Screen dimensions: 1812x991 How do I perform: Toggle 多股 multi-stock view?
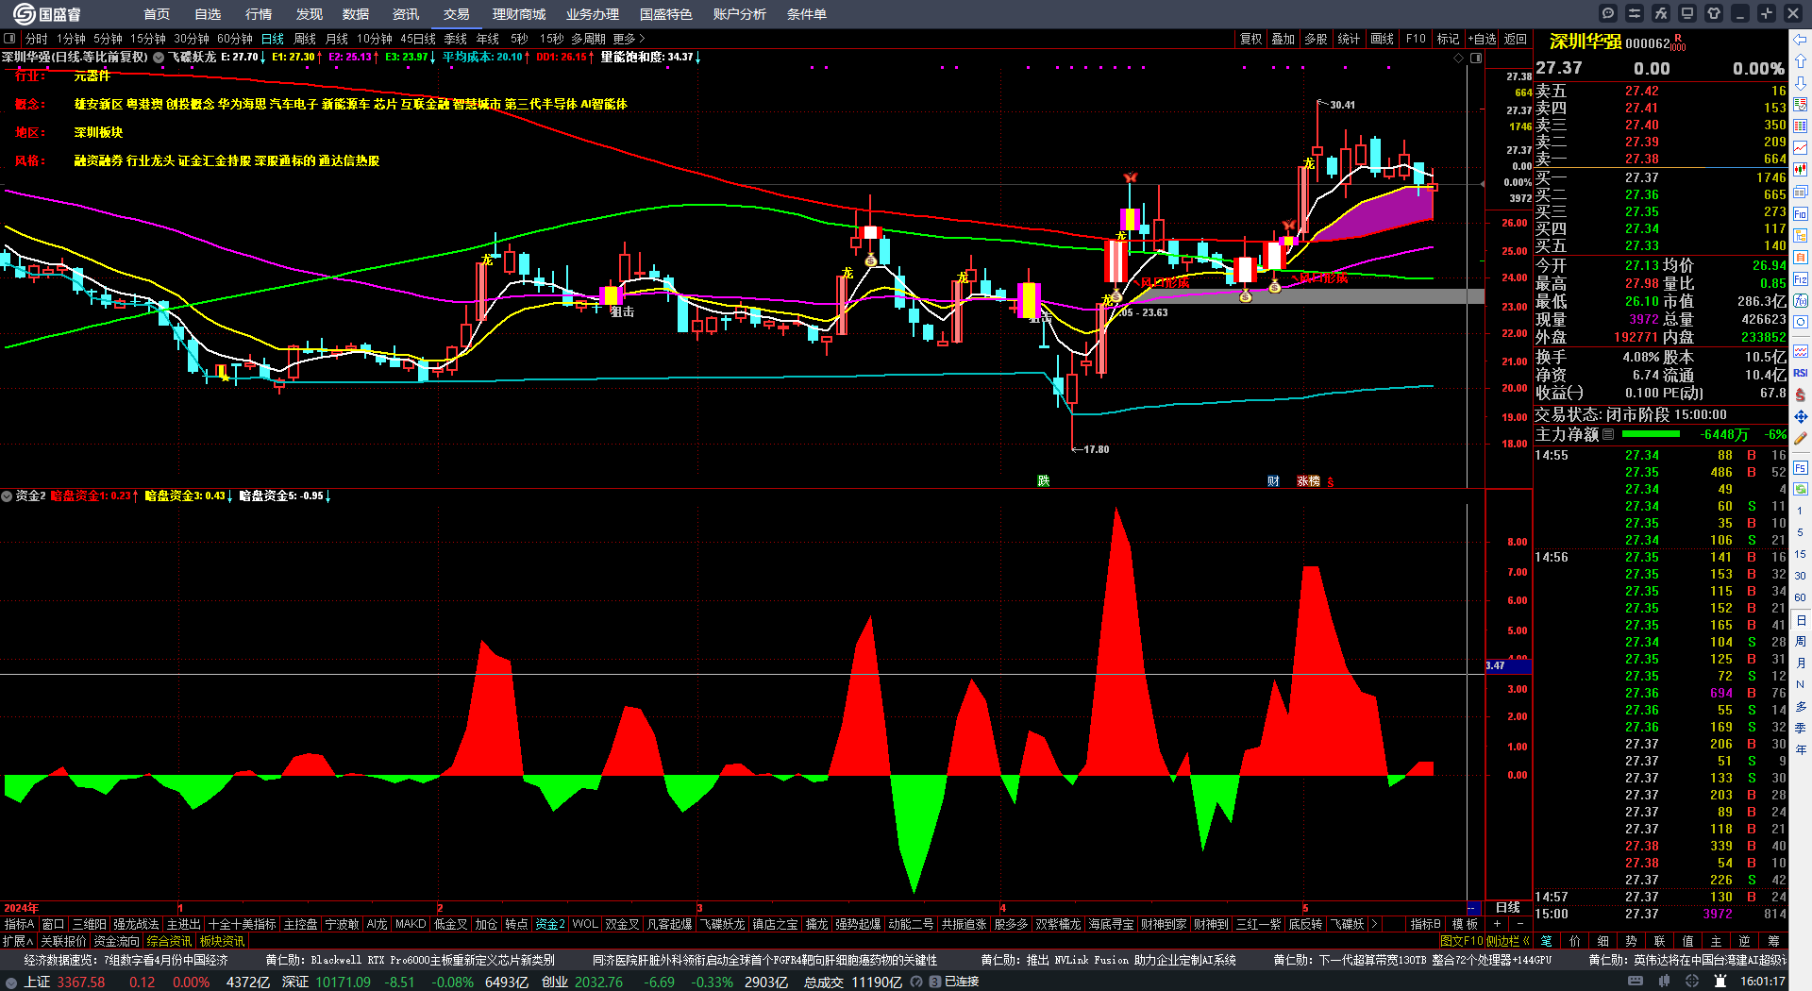pos(1316,39)
